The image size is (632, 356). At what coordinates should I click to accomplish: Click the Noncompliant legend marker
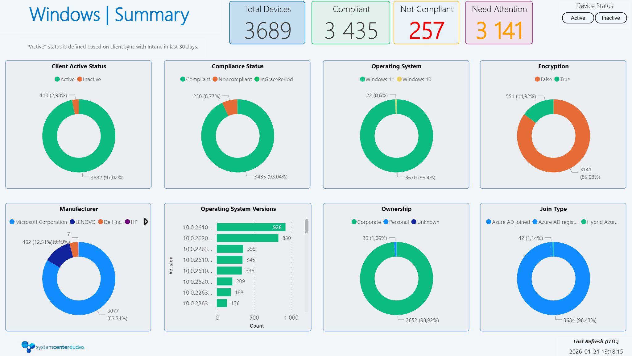point(215,79)
